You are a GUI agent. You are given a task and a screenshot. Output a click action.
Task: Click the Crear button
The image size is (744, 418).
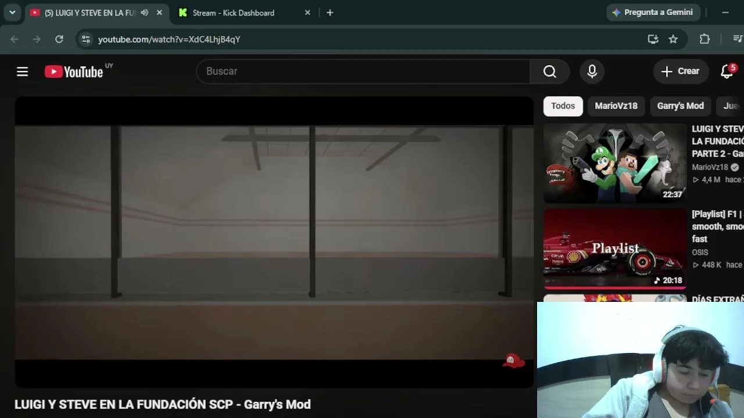coord(680,71)
